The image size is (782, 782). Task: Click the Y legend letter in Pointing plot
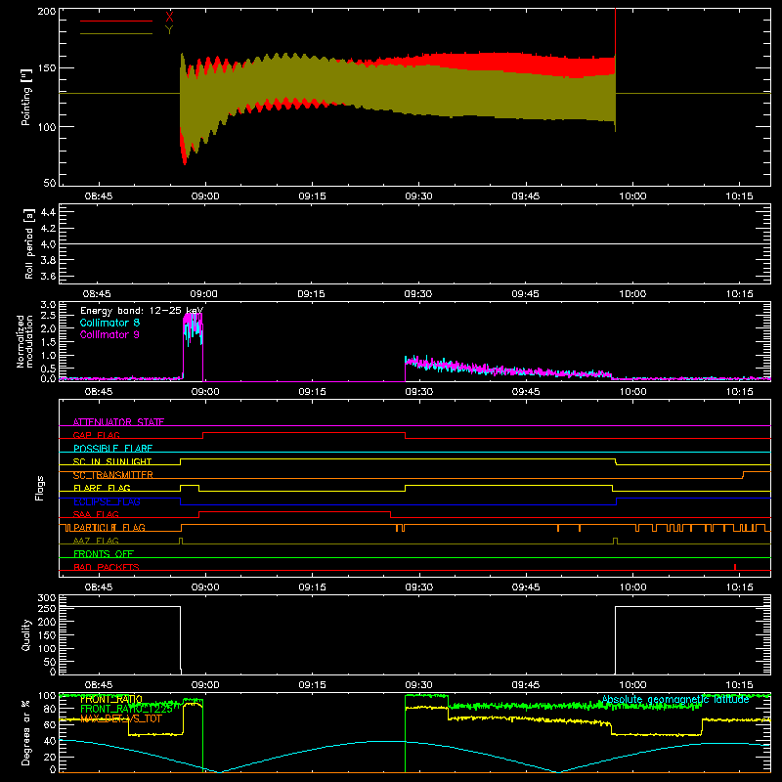pyautogui.click(x=169, y=30)
